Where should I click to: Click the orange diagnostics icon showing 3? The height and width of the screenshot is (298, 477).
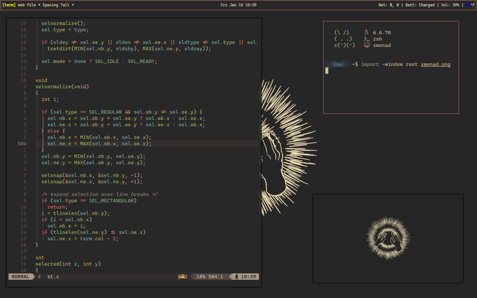click(x=183, y=277)
